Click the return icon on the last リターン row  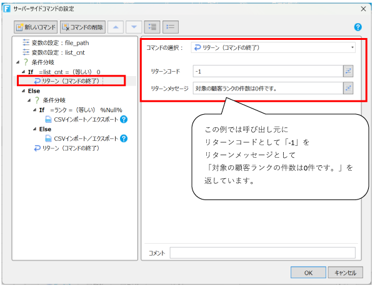pyautogui.click(x=37, y=148)
